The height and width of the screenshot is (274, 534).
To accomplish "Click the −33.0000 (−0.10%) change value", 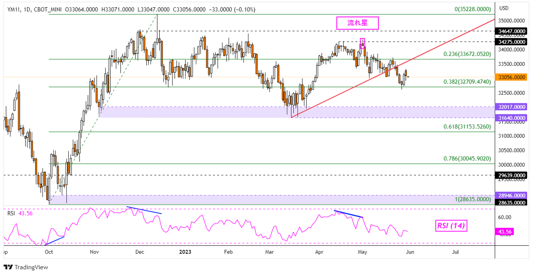I will point(232,10).
